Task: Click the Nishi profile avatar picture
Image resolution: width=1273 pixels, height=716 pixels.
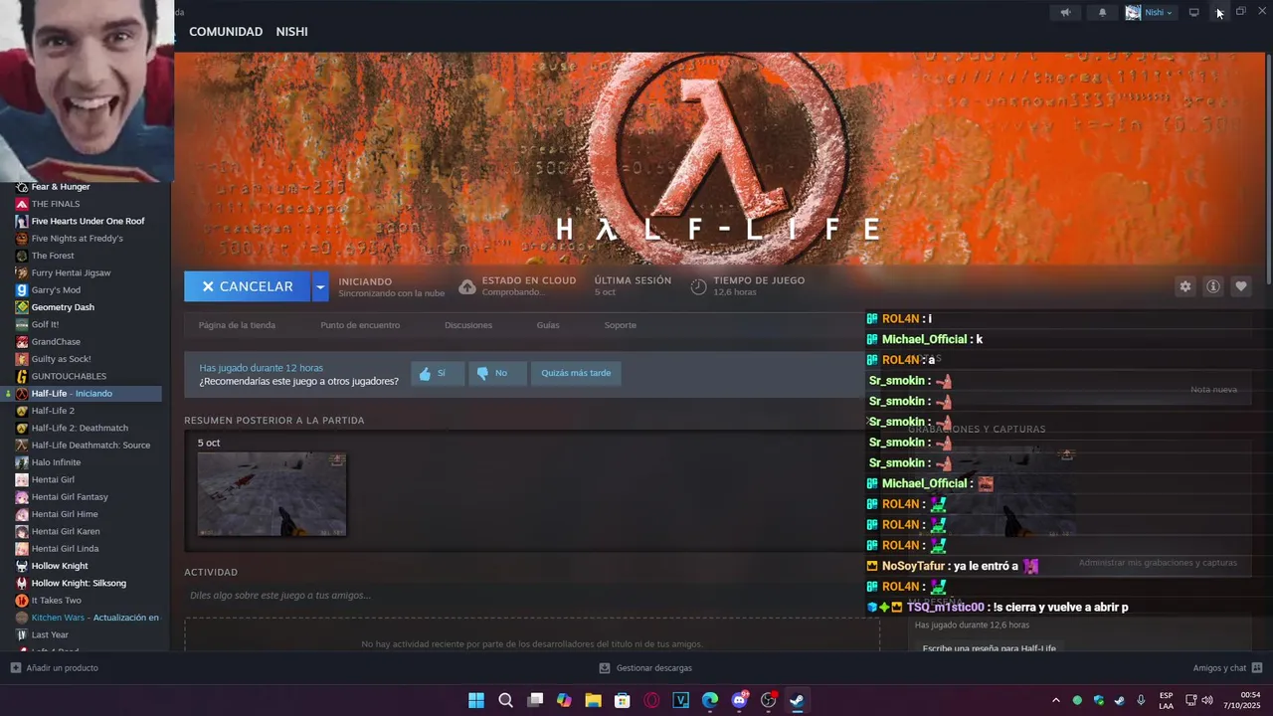Action: point(1133,13)
